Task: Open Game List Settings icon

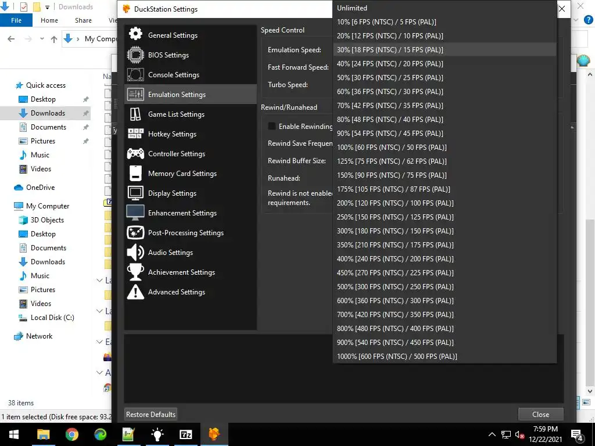Action: [135, 114]
